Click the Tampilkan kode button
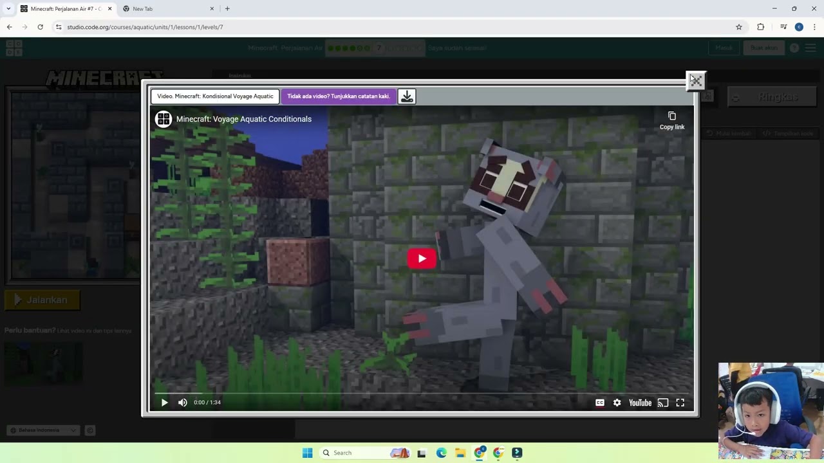 (787, 133)
